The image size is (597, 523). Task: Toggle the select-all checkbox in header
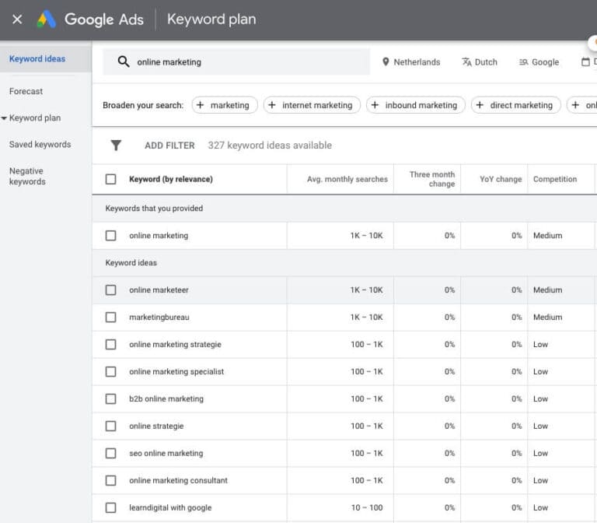tap(110, 179)
